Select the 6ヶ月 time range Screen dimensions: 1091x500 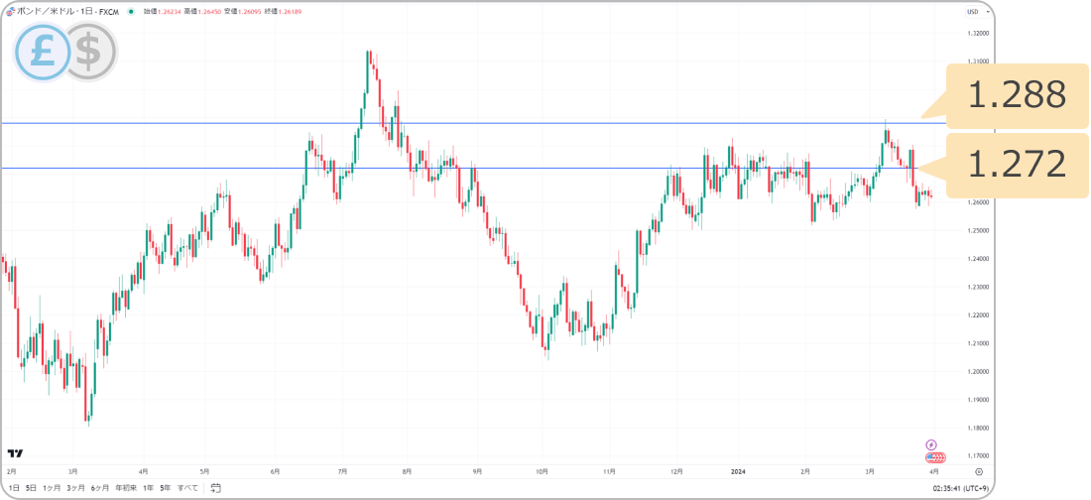(99, 487)
